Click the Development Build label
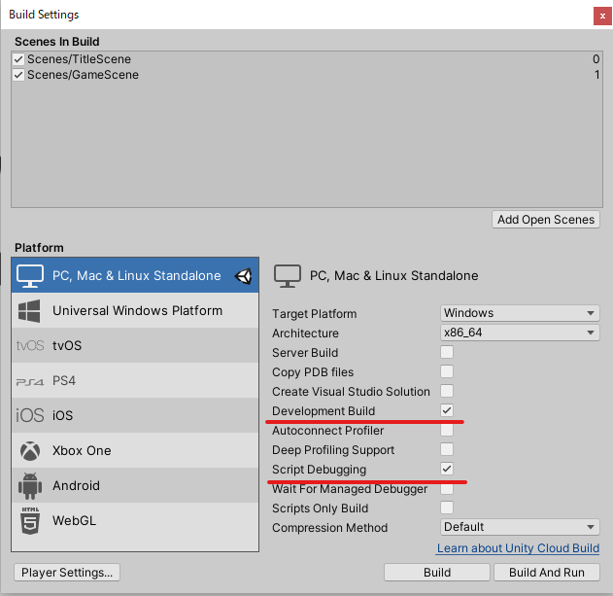This screenshot has height=596, width=613. tap(324, 411)
